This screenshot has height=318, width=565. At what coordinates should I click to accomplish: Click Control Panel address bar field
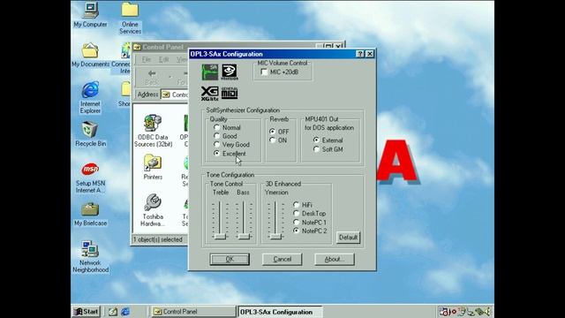tap(175, 95)
